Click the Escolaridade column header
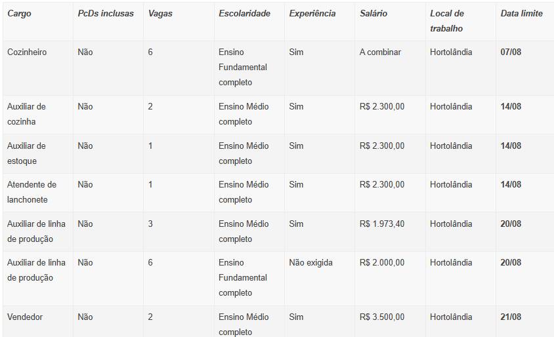Image resolution: width=554 pixels, height=337 pixels. pos(244,13)
